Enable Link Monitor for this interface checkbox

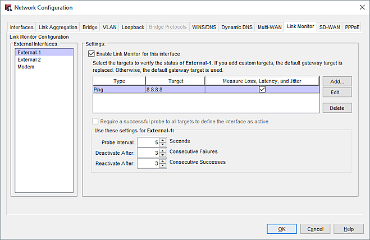pyautogui.click(x=92, y=54)
